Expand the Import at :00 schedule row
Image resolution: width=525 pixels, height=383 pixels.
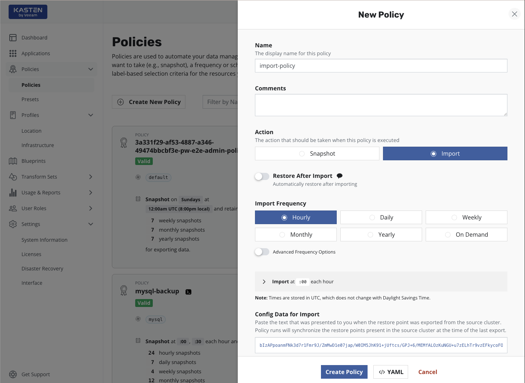tap(264, 282)
